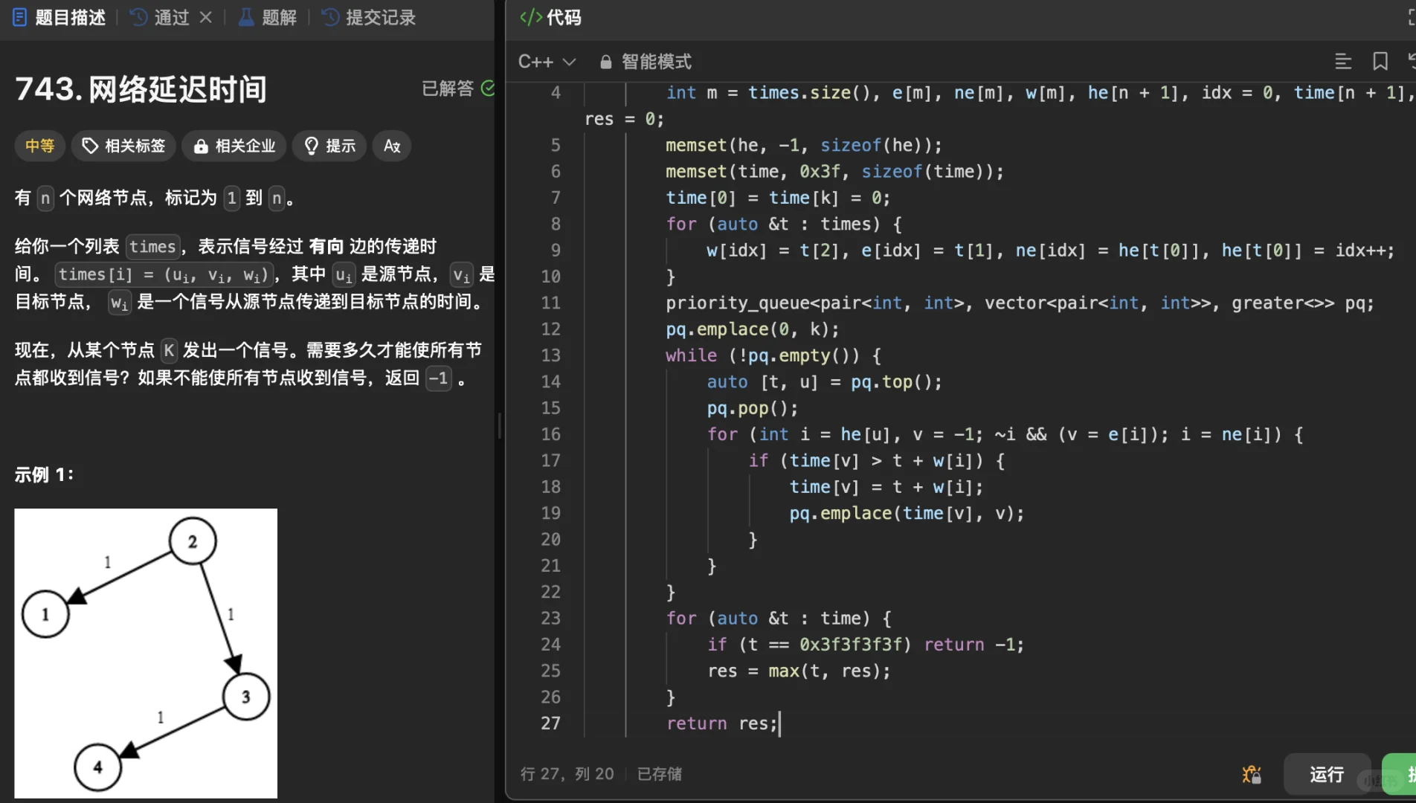
Task: Click the debug bug icon
Action: pyautogui.click(x=1252, y=775)
